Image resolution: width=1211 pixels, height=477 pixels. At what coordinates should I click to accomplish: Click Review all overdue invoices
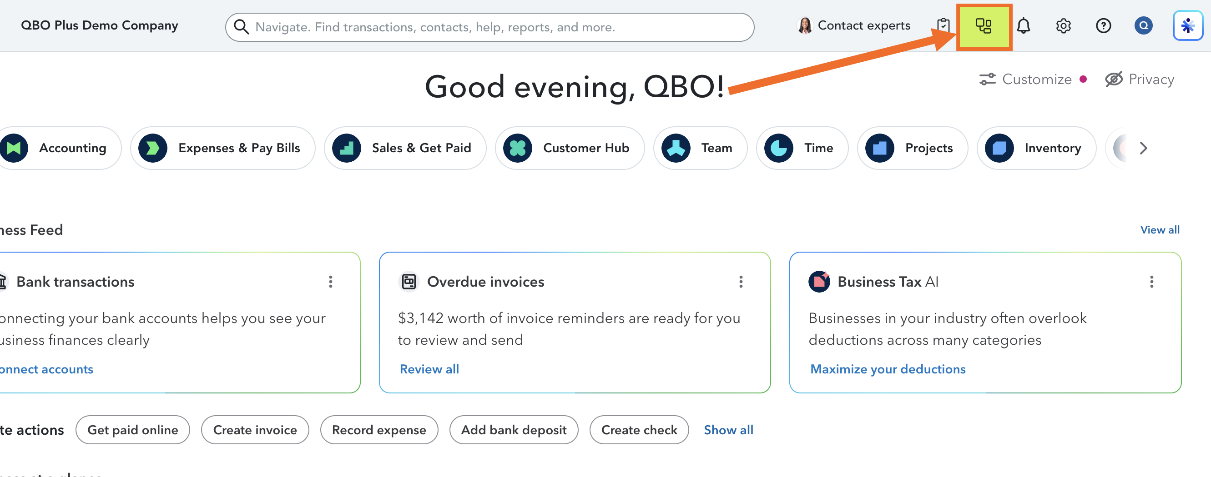429,369
